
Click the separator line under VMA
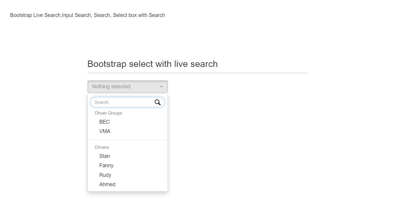click(x=128, y=140)
